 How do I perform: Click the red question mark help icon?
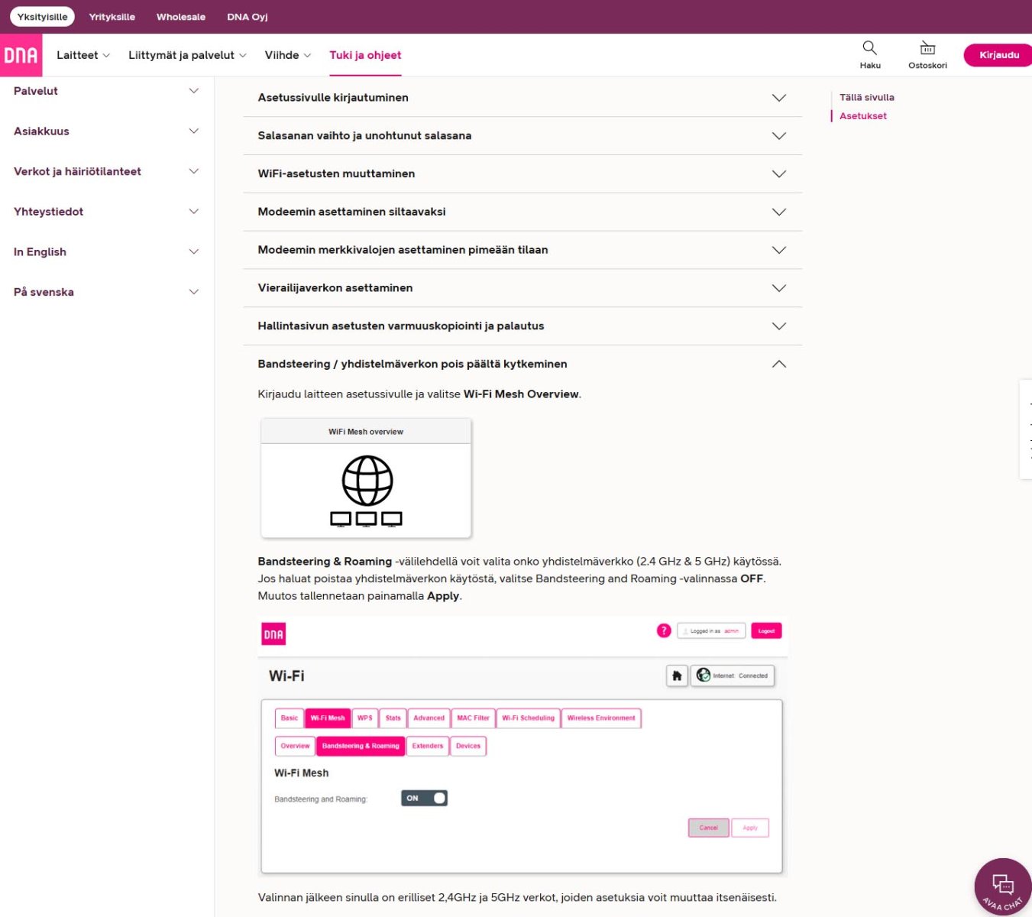tap(664, 630)
